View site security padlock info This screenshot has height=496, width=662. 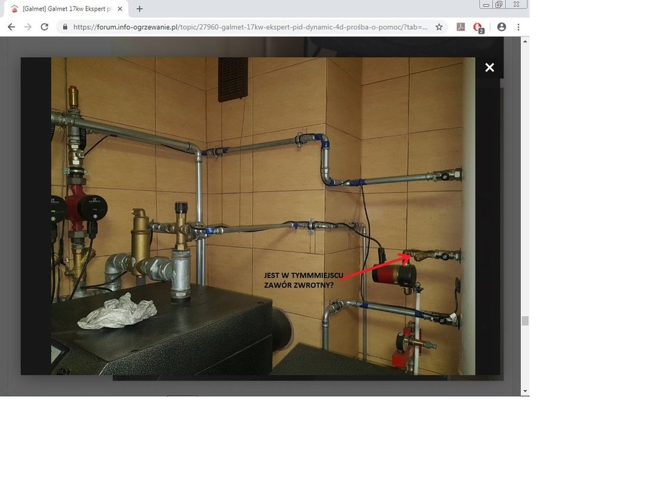coord(65,27)
